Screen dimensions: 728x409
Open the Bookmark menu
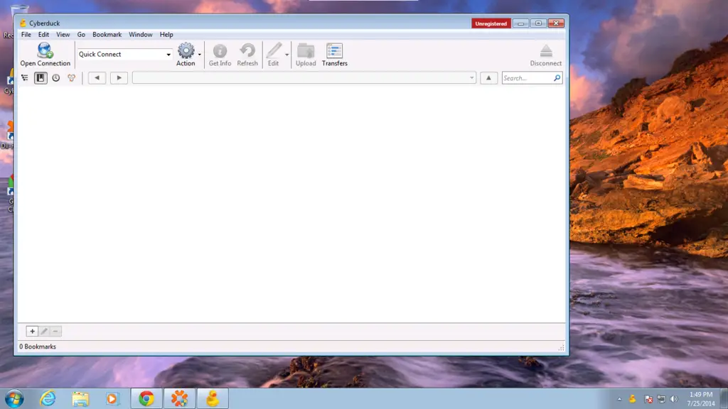tap(107, 34)
